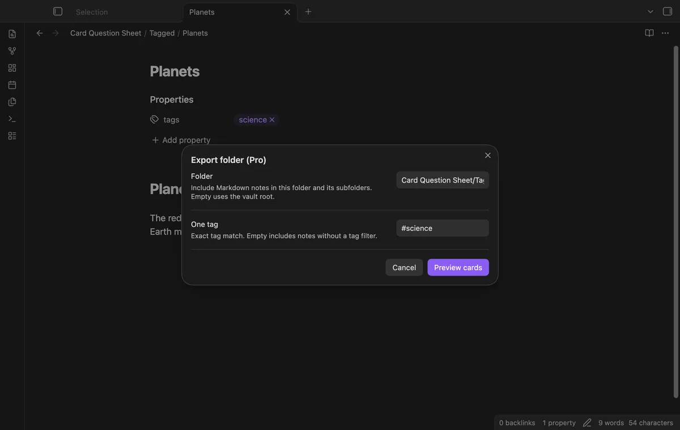Open canvas ribbon icon
The image size is (680, 430).
12,68
